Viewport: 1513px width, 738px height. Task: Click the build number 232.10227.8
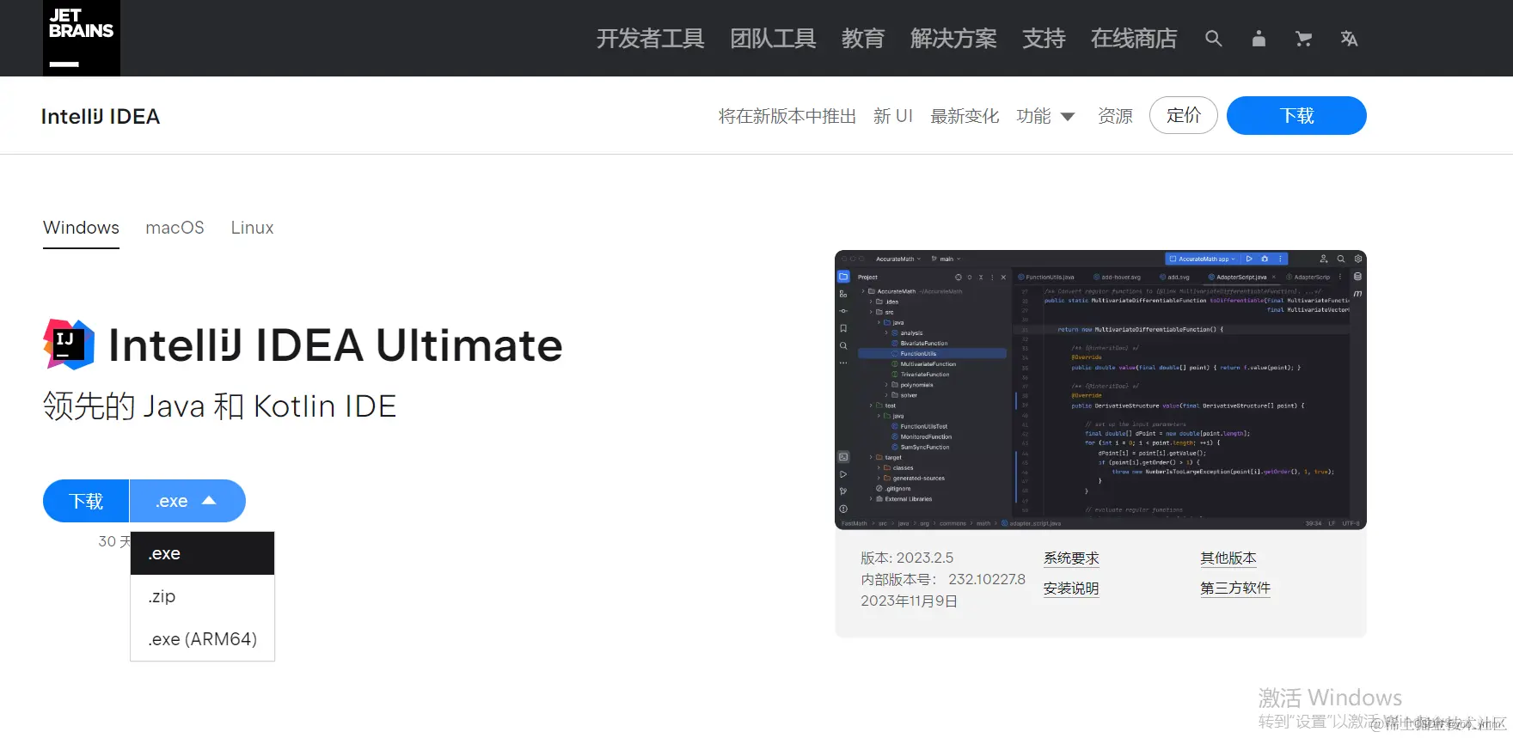[x=987, y=580]
